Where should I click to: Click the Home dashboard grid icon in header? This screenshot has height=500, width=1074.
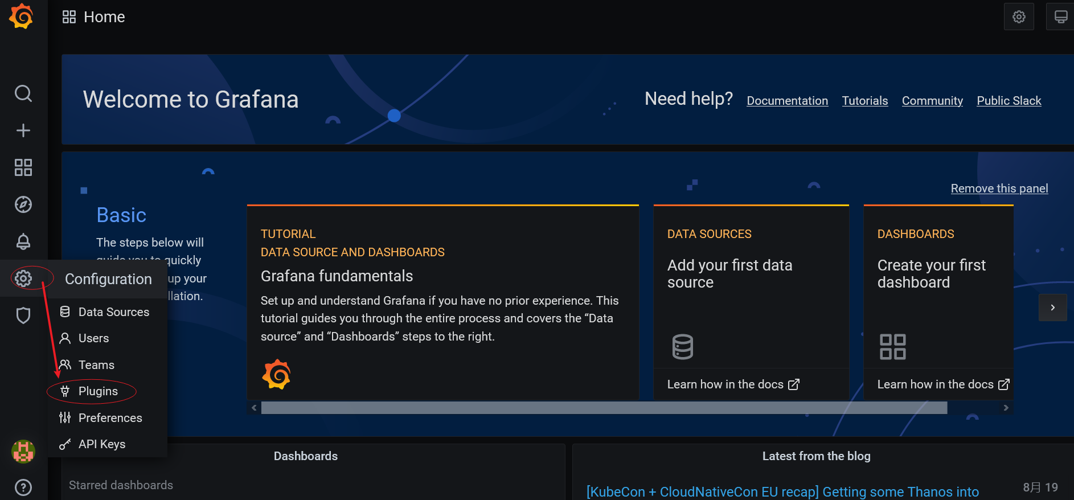(x=69, y=17)
